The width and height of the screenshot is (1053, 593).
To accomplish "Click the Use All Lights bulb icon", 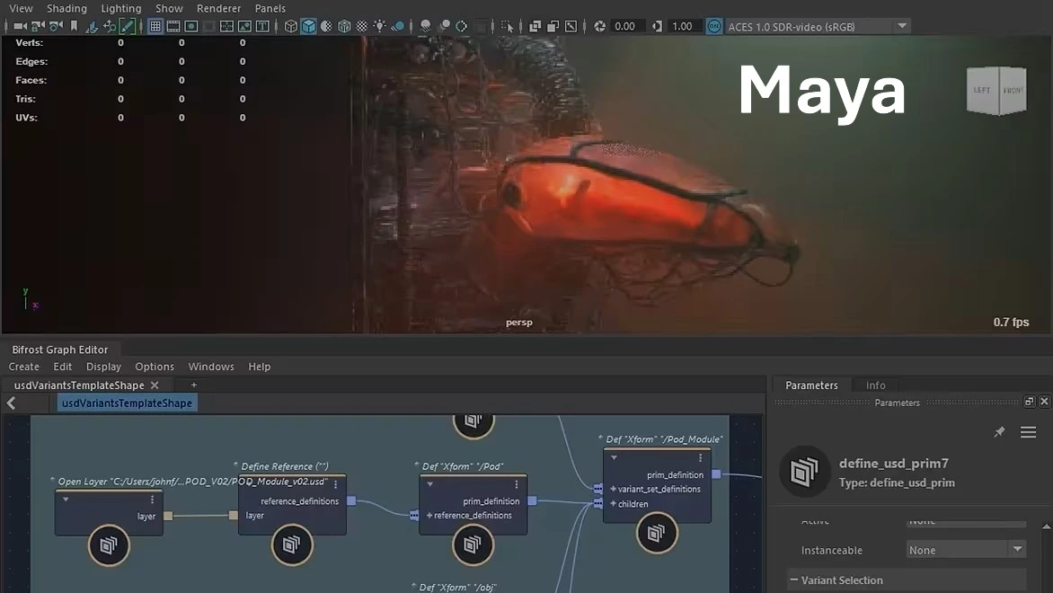I will [379, 26].
